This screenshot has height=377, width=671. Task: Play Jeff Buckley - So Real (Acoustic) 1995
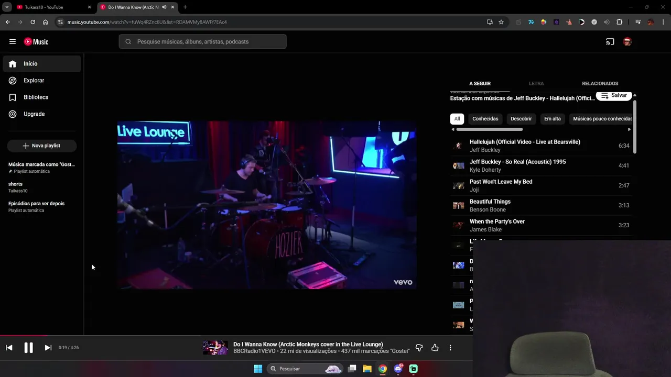(541, 165)
